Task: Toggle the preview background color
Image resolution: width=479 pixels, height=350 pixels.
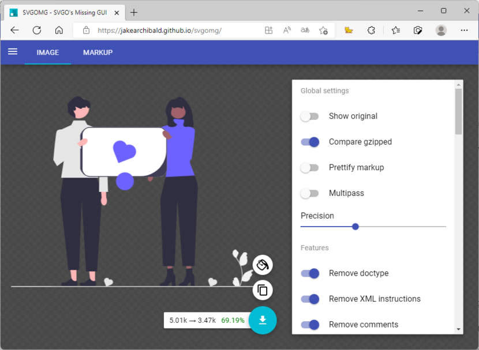Action: [263, 265]
